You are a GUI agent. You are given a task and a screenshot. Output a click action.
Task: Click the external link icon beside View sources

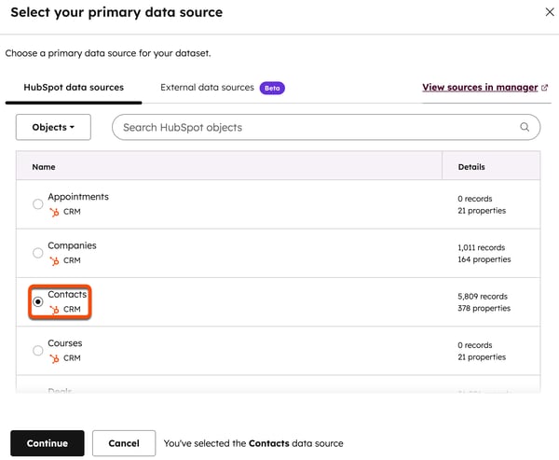tap(544, 88)
